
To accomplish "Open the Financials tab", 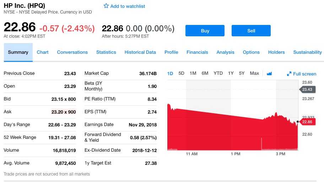I will click(197, 52).
